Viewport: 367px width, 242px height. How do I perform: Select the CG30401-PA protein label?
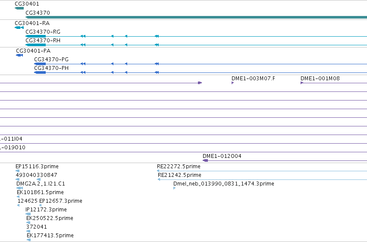point(33,51)
